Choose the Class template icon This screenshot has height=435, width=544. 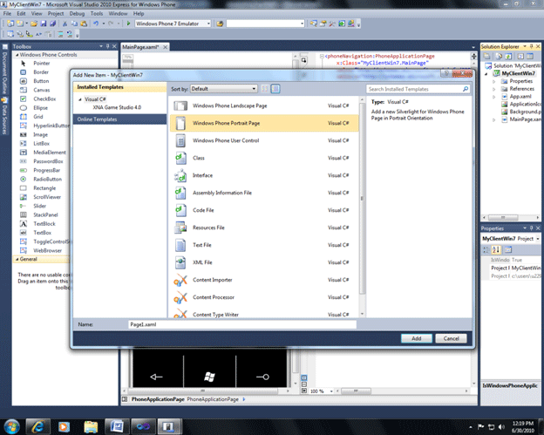point(180,158)
